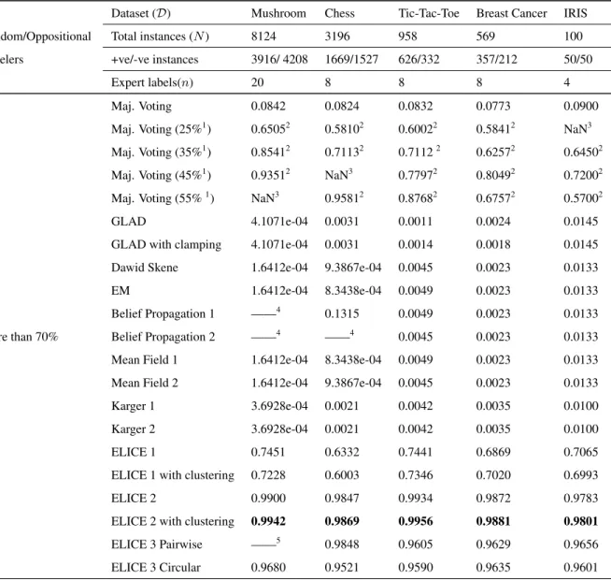Screen dimensions: 611x581
Task: Select the EM row label
Action: click(121, 290)
